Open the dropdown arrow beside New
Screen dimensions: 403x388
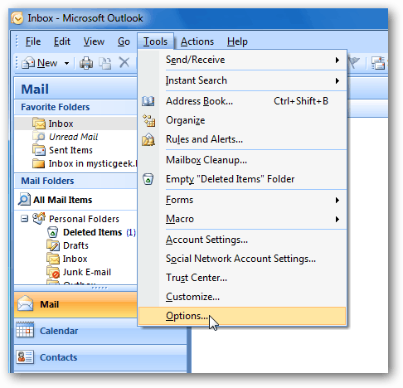pyautogui.click(x=66, y=63)
